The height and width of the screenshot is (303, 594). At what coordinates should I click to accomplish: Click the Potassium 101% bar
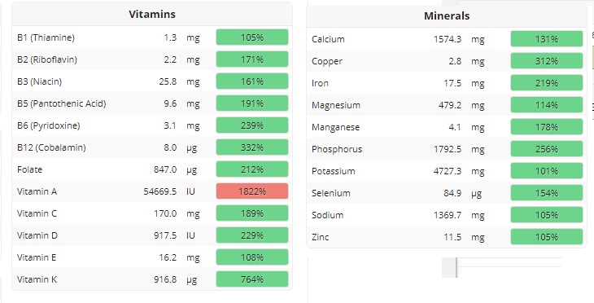[x=546, y=171]
